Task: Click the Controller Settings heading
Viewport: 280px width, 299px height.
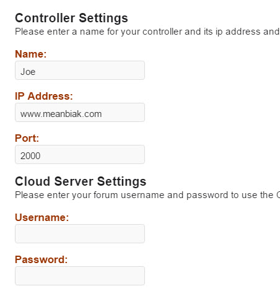Action: [x=71, y=18]
